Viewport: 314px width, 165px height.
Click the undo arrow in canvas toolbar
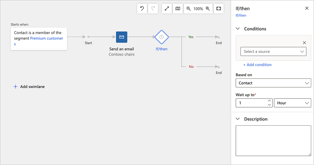142,9
